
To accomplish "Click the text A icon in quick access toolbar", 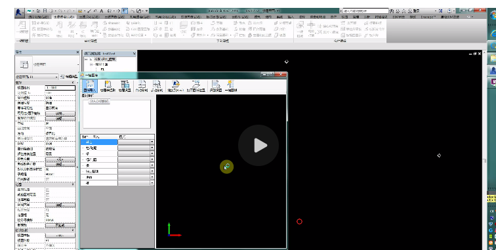I will 102,10.
